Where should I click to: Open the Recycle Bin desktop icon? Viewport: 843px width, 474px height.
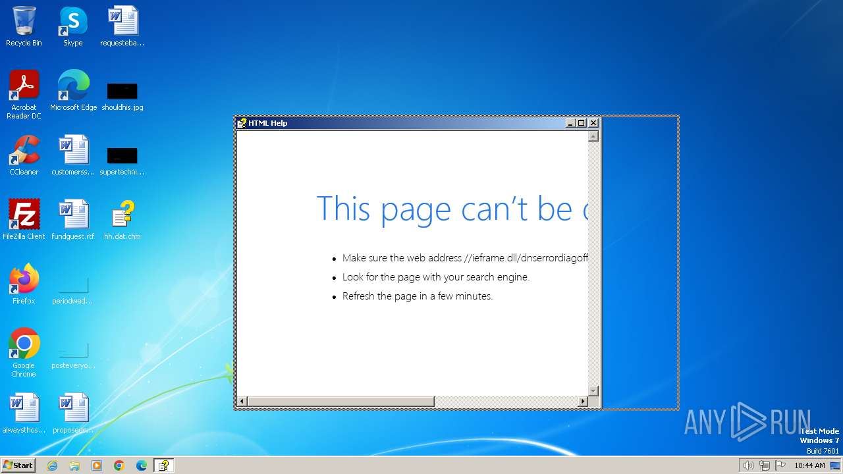point(24,26)
